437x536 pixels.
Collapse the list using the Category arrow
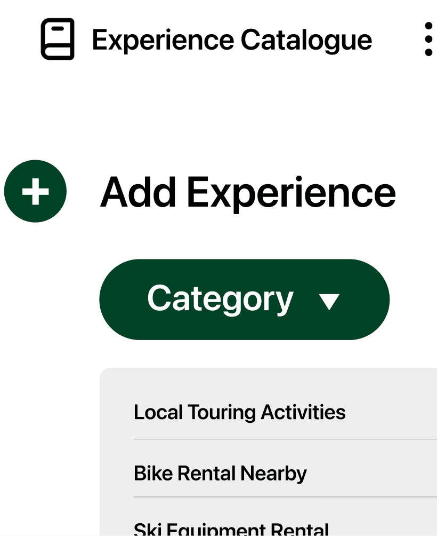click(329, 302)
